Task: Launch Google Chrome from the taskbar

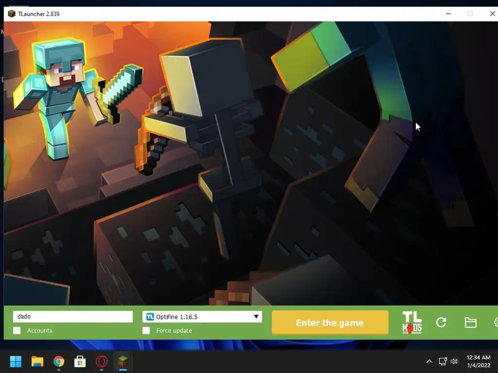Action: pos(59,361)
